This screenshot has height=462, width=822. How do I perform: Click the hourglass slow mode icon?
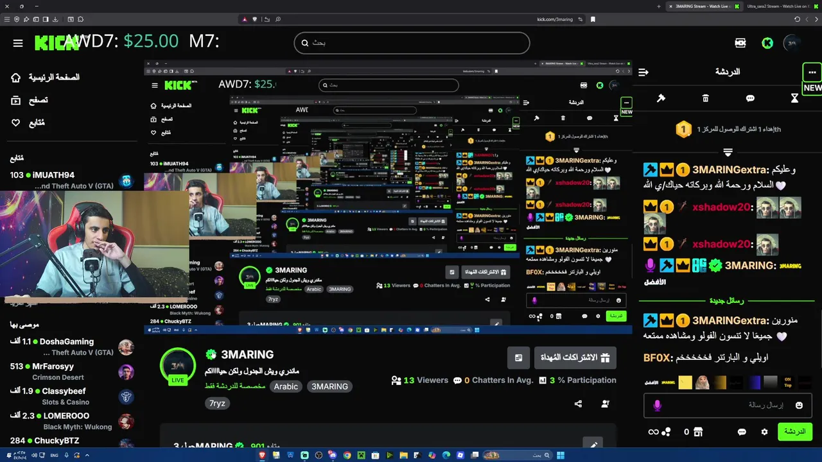[794, 98]
